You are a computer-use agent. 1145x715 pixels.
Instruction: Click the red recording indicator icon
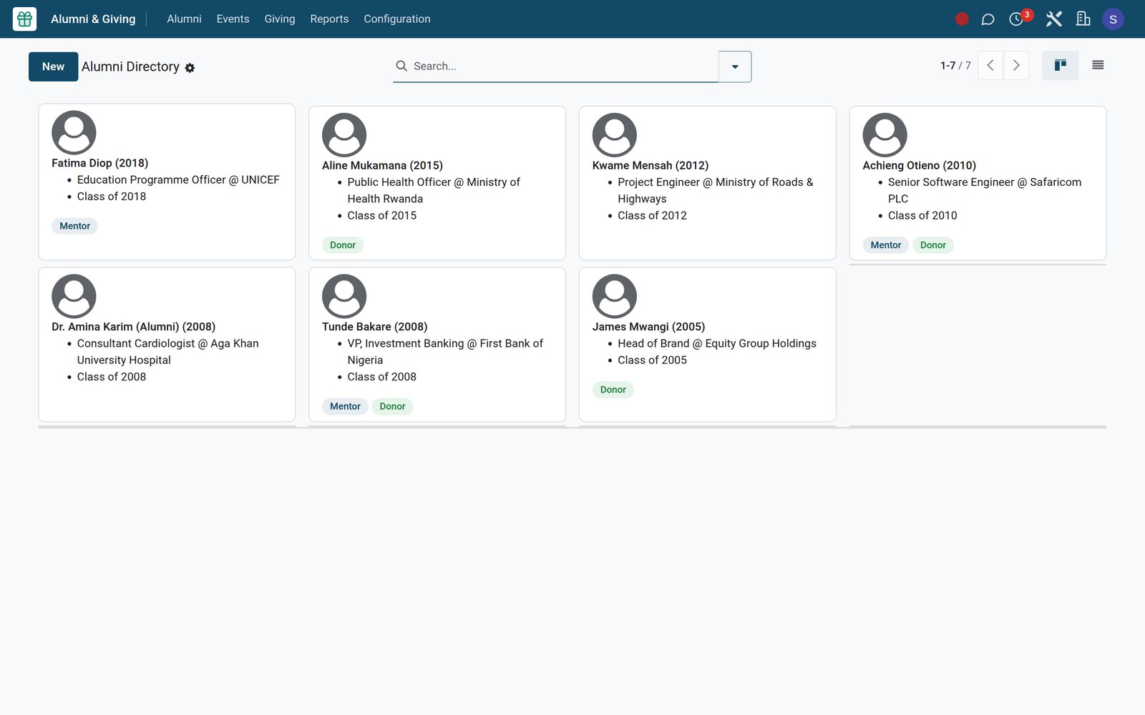(962, 19)
